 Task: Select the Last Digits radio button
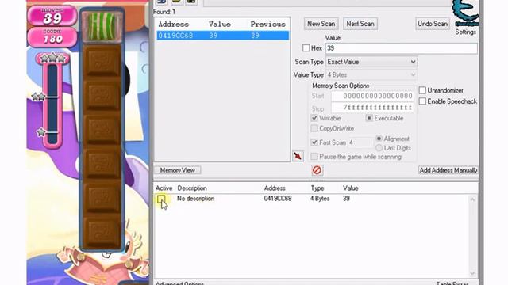click(379, 148)
